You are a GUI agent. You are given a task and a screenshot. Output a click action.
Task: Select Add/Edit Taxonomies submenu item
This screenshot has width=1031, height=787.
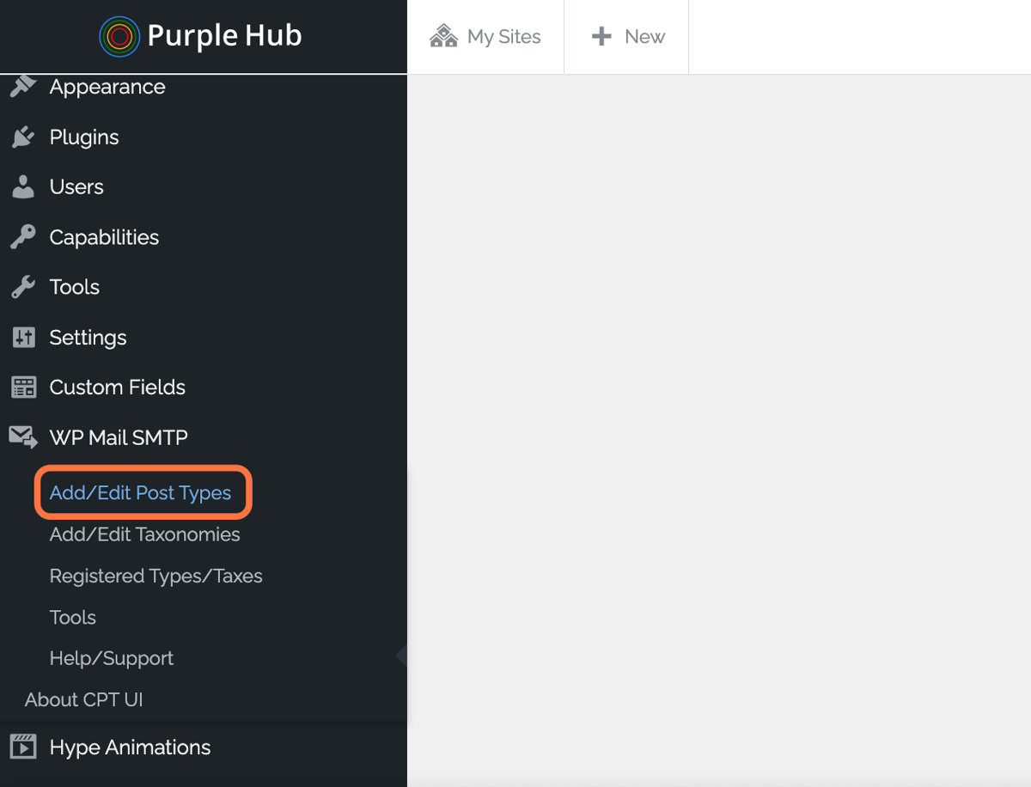145,534
